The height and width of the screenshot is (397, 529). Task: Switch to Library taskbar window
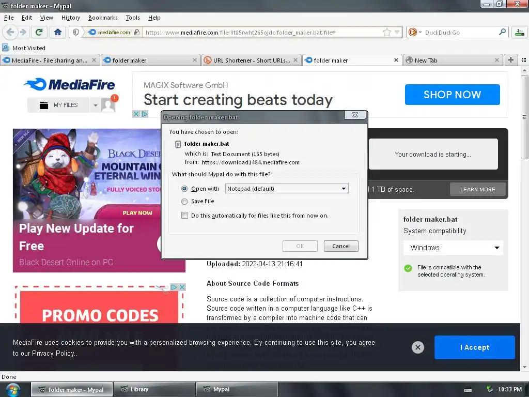coord(154,389)
